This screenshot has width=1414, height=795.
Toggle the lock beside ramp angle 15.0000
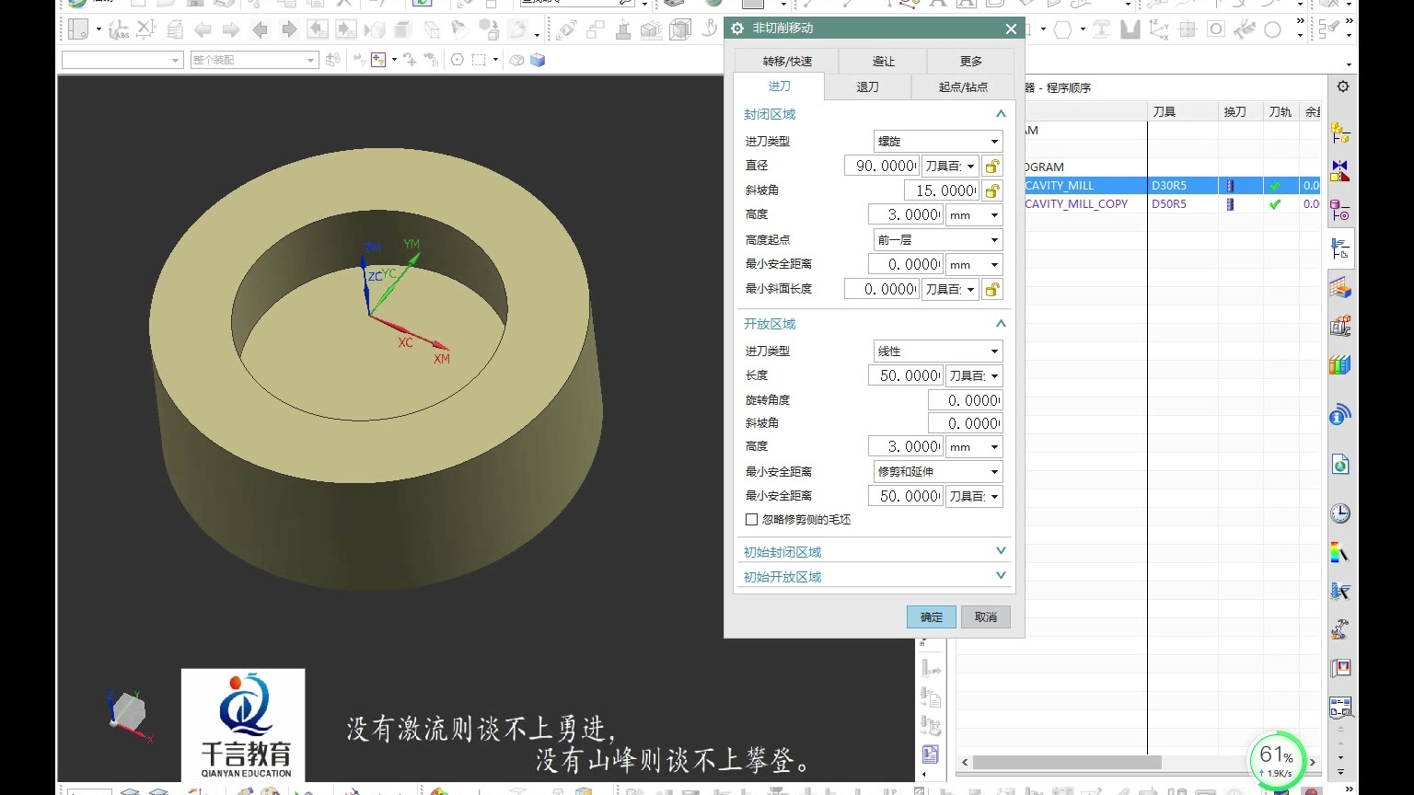pos(992,191)
